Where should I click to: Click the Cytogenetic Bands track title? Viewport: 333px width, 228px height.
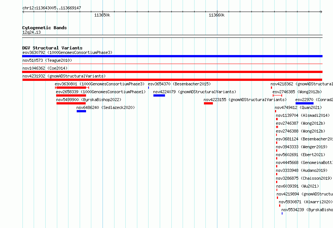pyautogui.click(x=45, y=28)
